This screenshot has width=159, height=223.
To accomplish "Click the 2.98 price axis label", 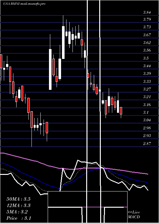I will 147,128.
